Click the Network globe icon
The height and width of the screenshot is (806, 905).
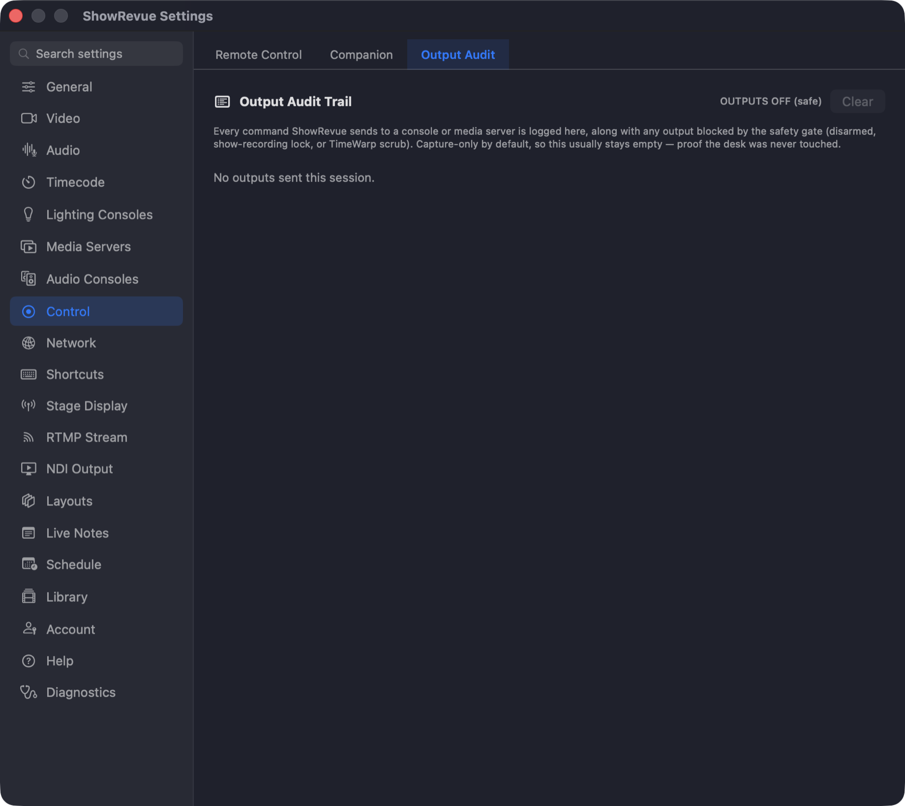coord(29,343)
